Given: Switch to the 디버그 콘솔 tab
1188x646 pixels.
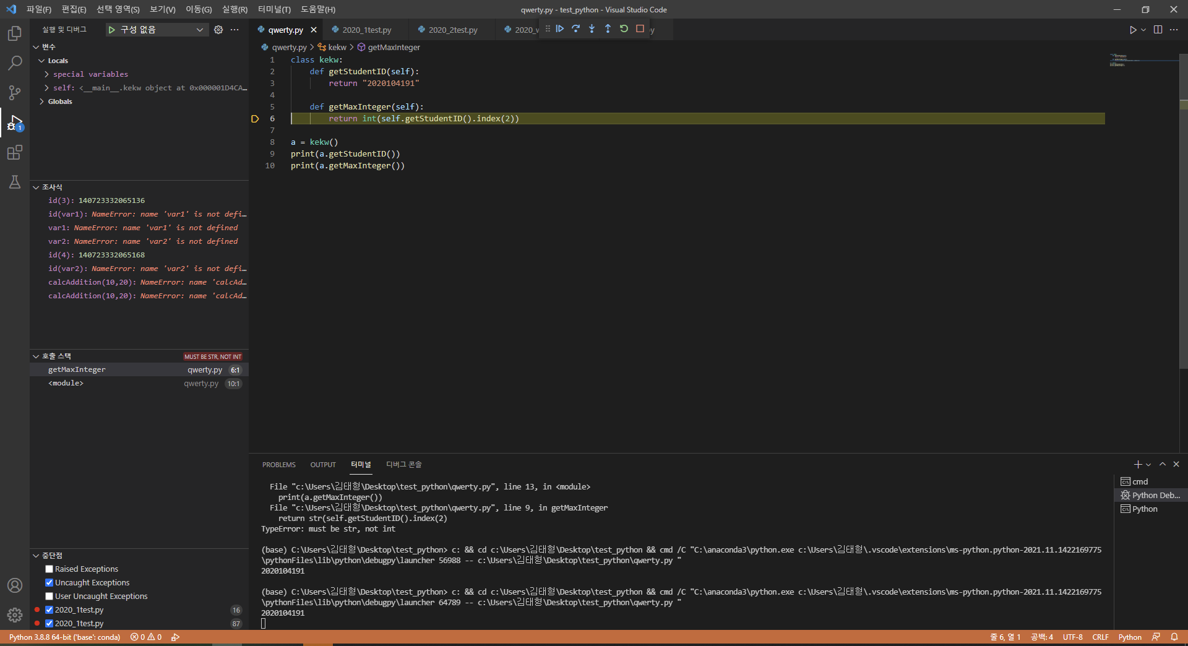Looking at the screenshot, I should (x=403, y=465).
